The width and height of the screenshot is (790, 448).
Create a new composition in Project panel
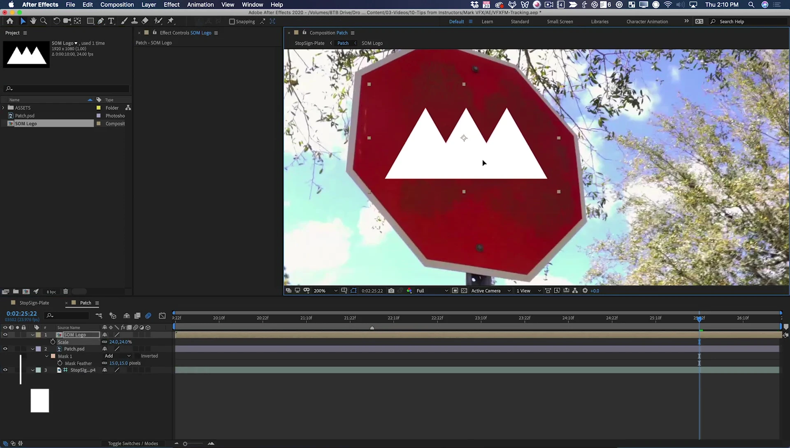[x=26, y=291]
